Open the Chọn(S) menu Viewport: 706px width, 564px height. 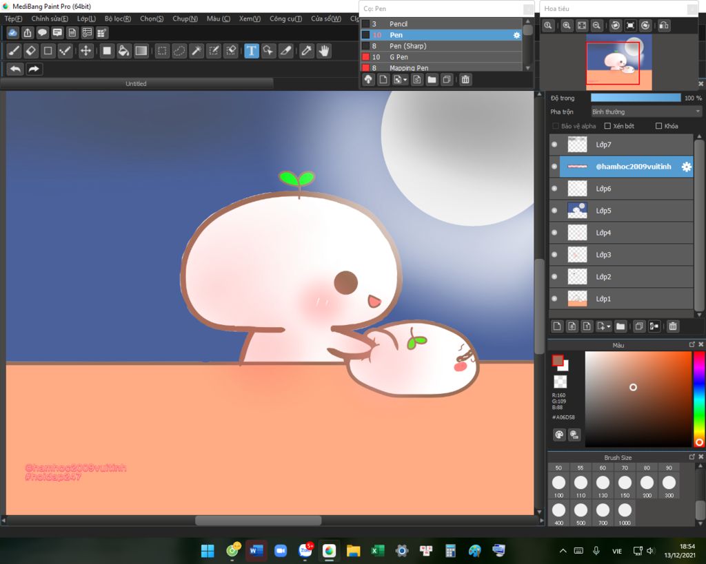(x=152, y=19)
